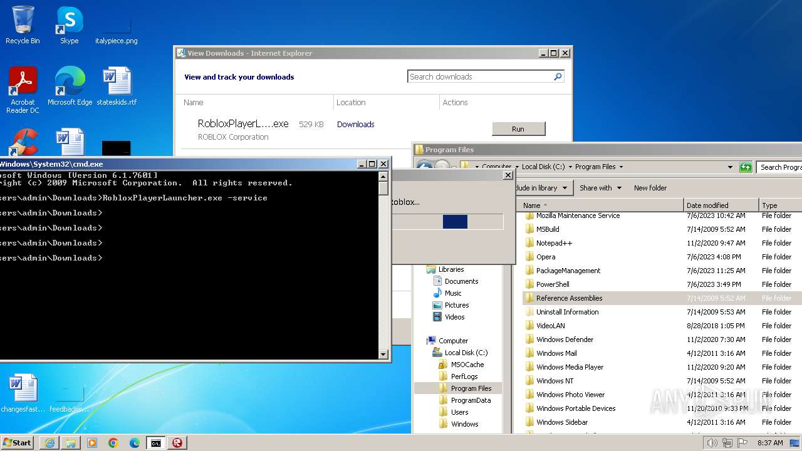Launch Microsoft Edge desktop shortcut
802x451 pixels.
coord(70,86)
